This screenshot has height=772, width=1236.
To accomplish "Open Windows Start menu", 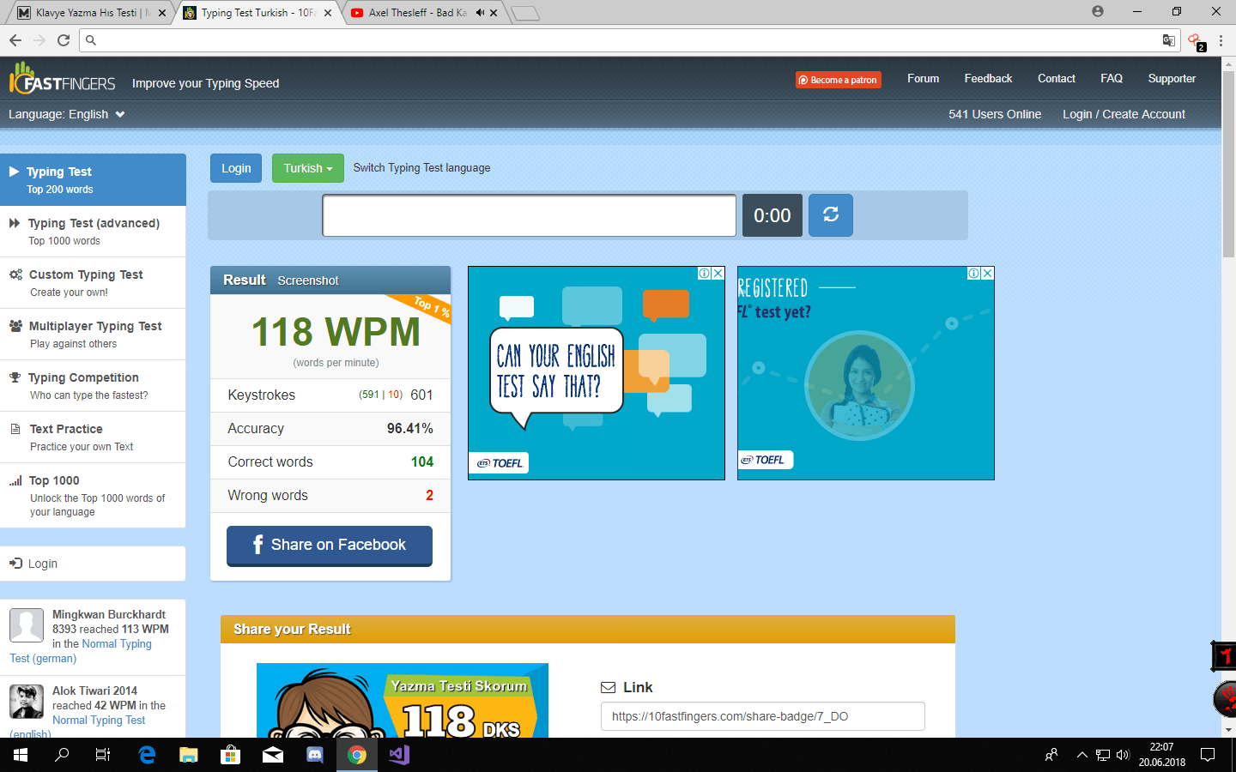I will tap(21, 755).
